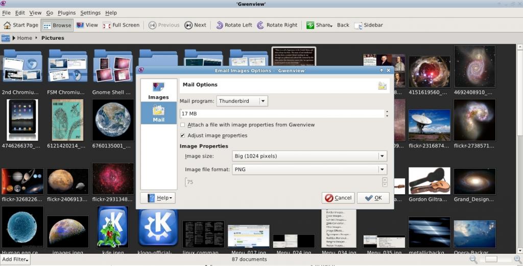Select the spiral galaxy 4692408910 thumbnail
Screen dimensions: 523x266
[474, 67]
